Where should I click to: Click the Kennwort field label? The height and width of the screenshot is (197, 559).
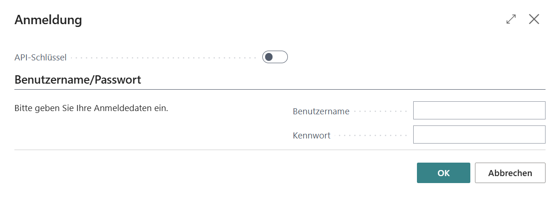pos(312,136)
